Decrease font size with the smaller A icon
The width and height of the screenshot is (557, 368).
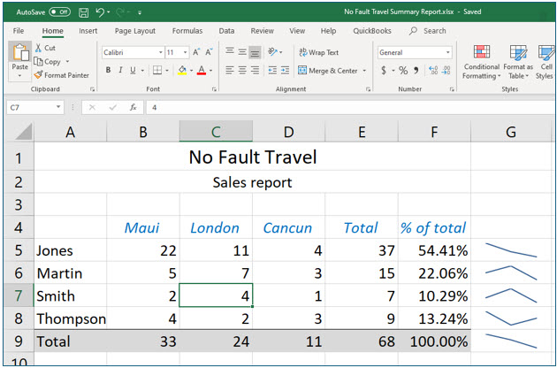tap(209, 52)
